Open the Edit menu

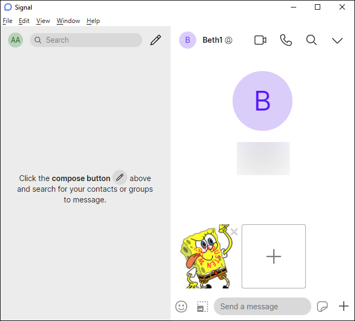(x=24, y=21)
